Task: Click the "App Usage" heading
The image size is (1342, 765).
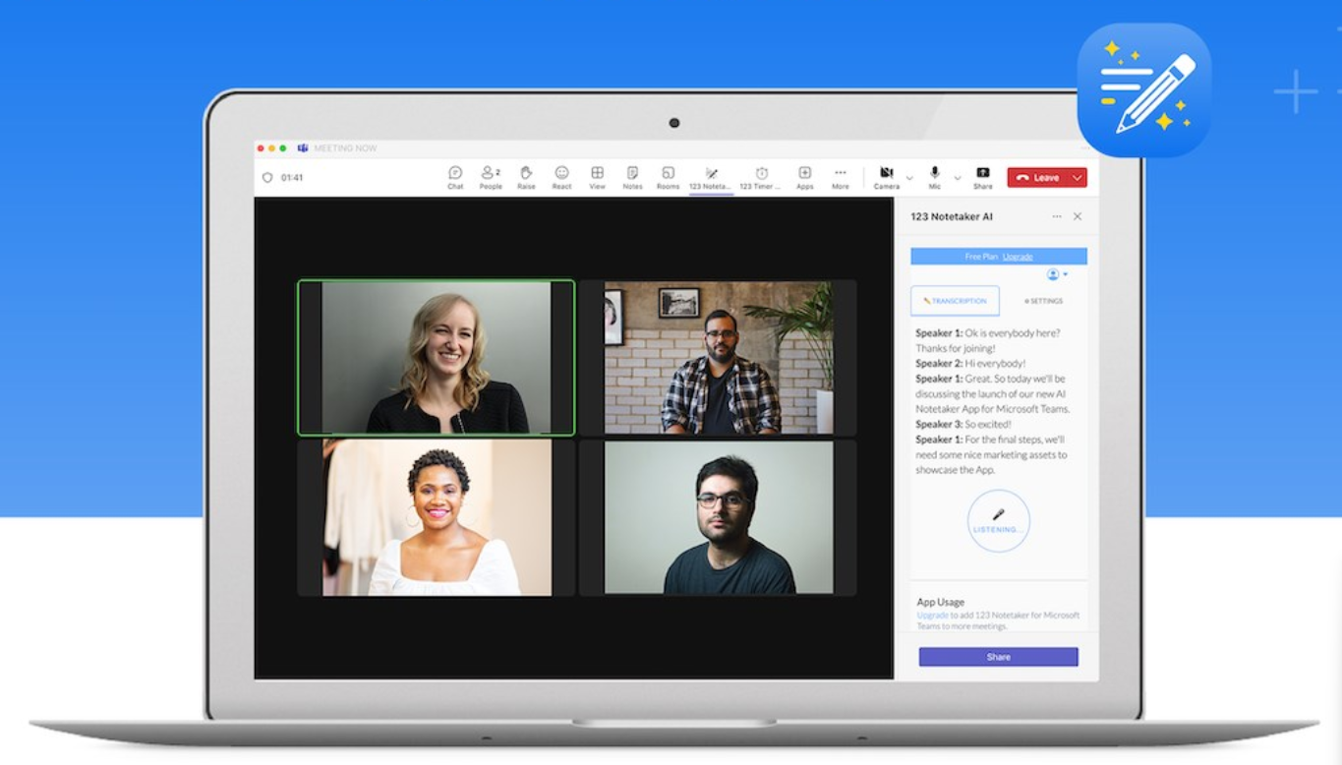Action: 941,602
